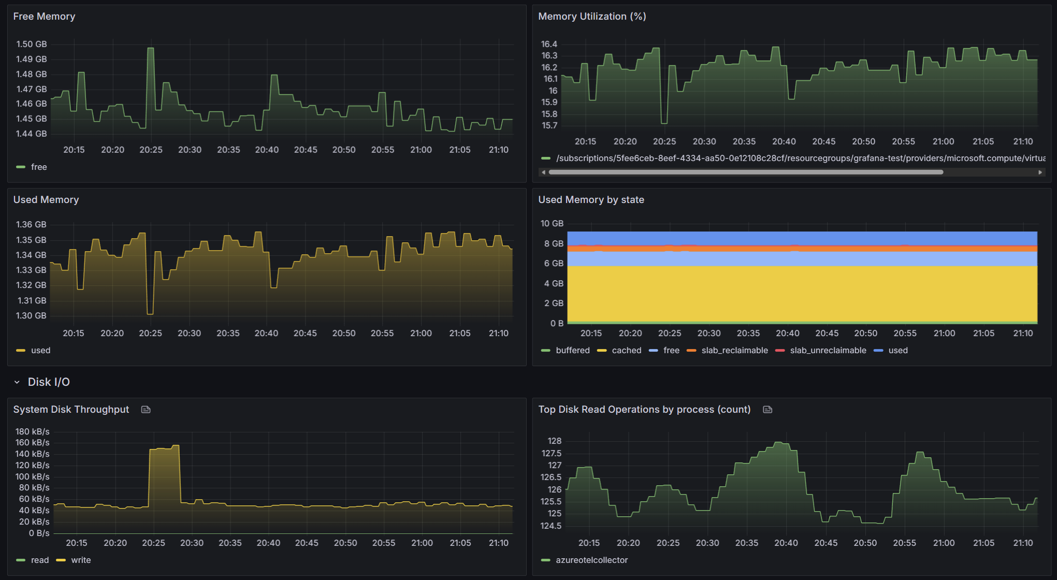Click the Top Disk Read Operations description icon
The image size is (1057, 580).
(x=768, y=410)
